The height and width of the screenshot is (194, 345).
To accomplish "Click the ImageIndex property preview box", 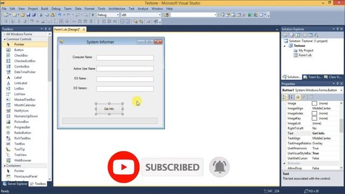I will tap(314, 113).
